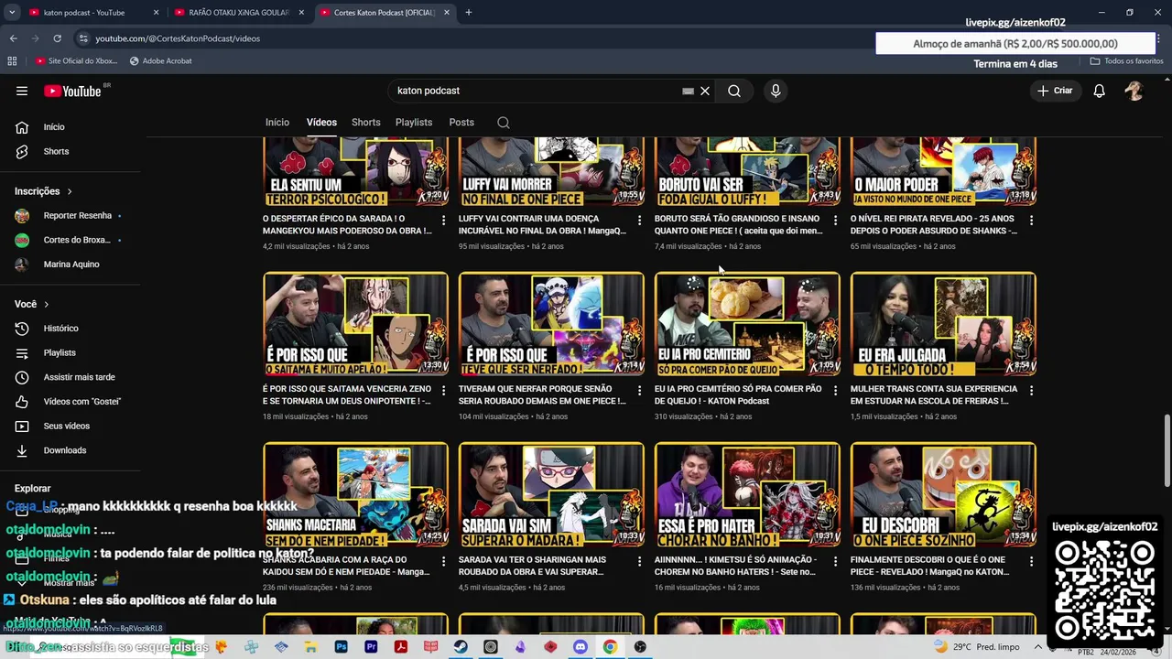Open the Sarada vai sim video thumbnail

click(551, 494)
